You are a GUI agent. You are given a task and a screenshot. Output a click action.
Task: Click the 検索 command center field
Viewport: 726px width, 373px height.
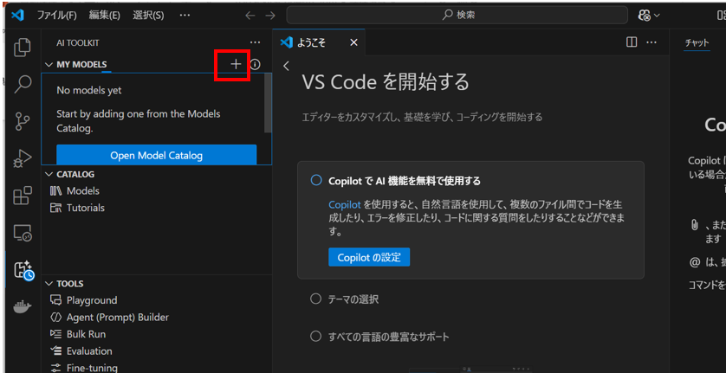(457, 16)
